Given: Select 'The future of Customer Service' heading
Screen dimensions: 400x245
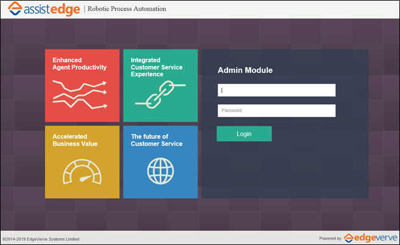Looking at the screenshot, I should (x=157, y=140).
